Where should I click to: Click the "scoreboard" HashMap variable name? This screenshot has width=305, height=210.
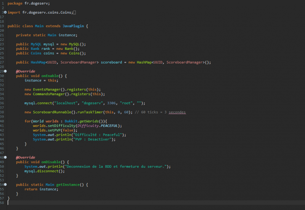point(111,62)
